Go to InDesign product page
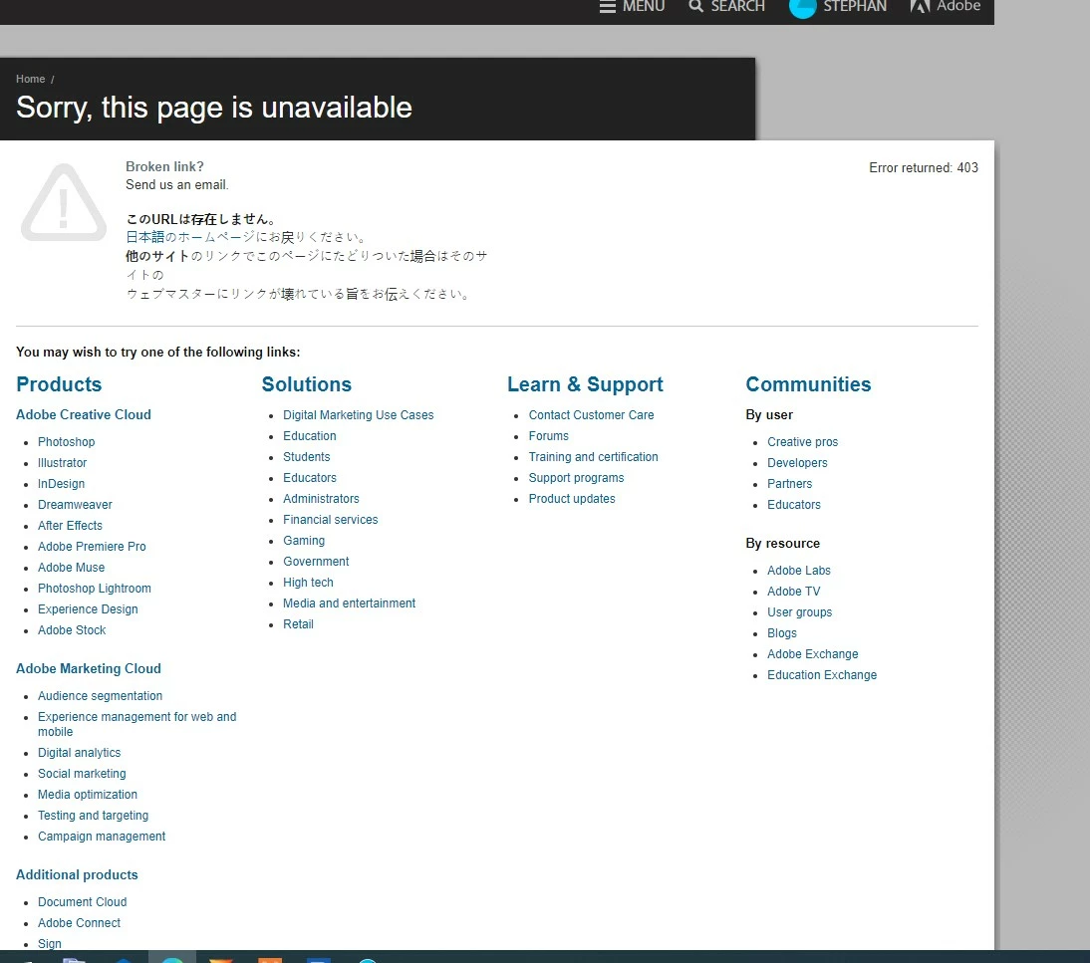Viewport: 1090px width, 963px height. click(x=61, y=484)
